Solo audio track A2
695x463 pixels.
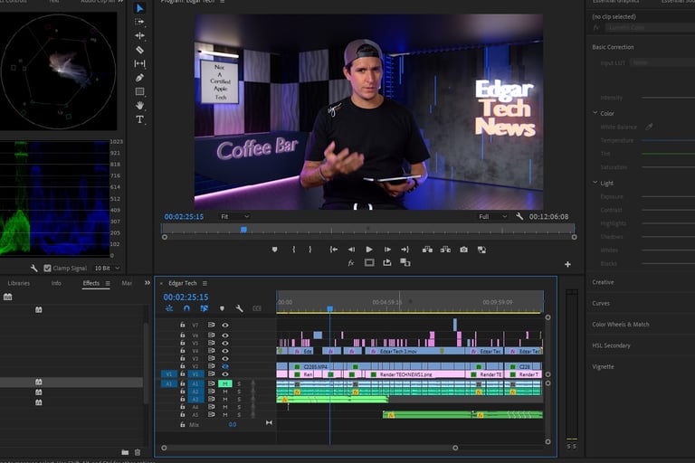(239, 392)
